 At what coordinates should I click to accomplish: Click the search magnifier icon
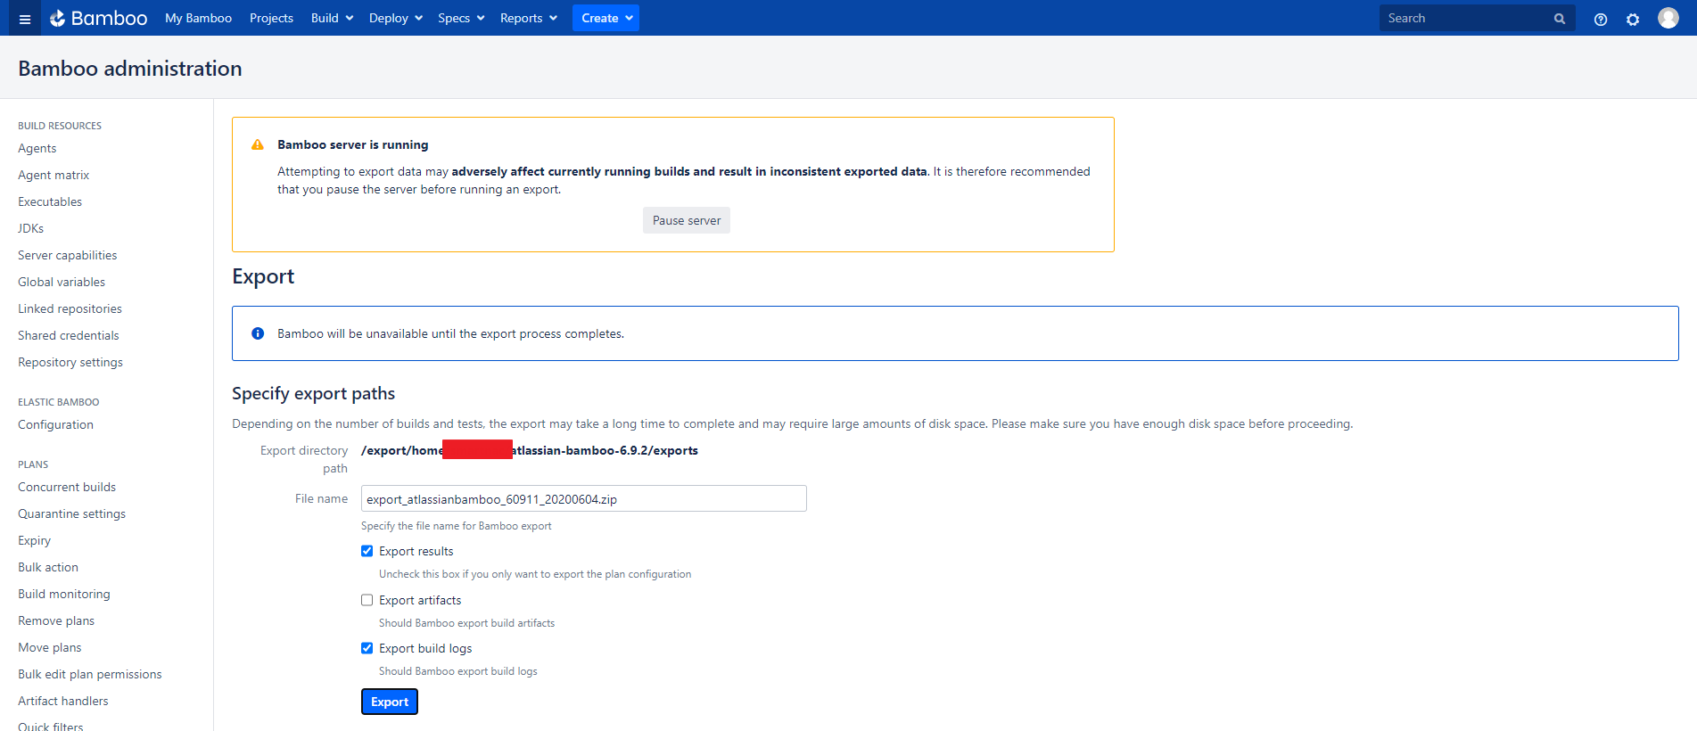1560,19
